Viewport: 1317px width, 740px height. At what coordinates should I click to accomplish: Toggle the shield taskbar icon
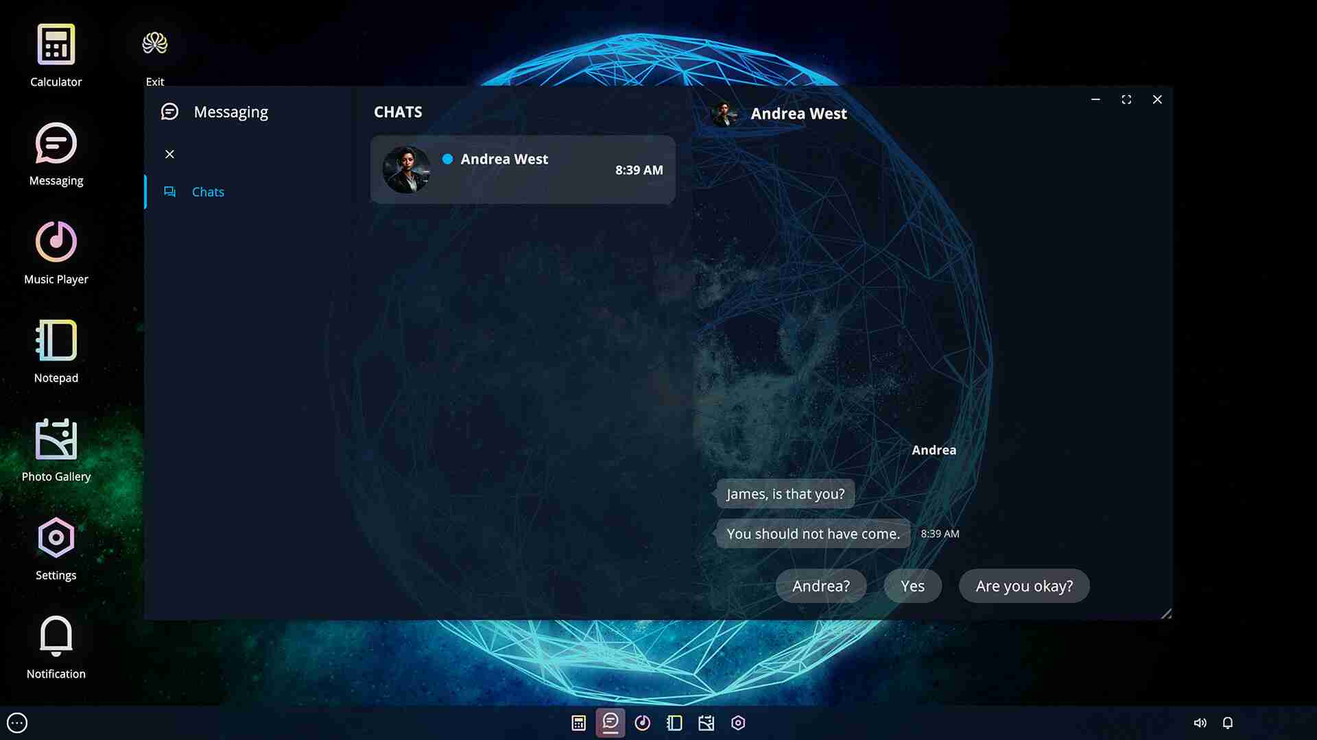tap(738, 723)
